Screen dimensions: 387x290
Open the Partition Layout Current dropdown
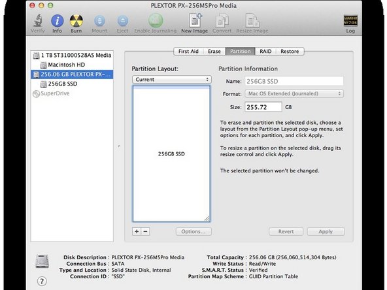click(172, 80)
